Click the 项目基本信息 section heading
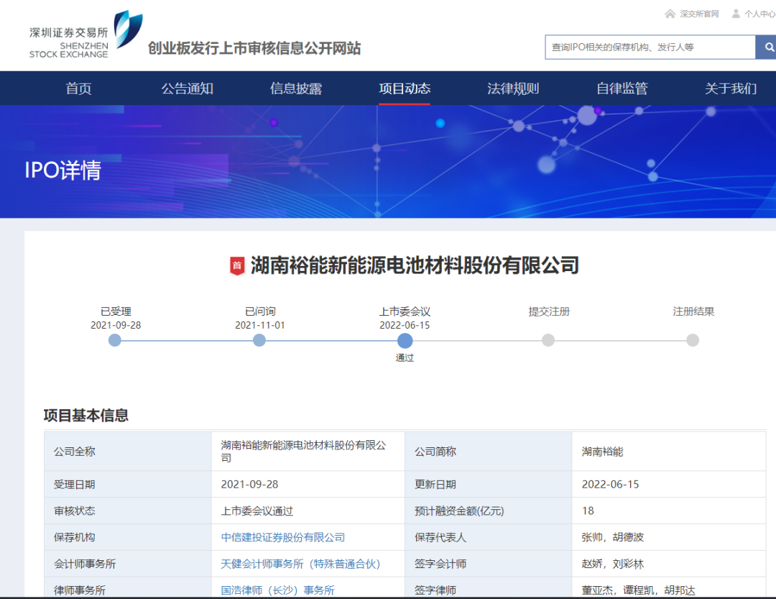 pos(86,415)
